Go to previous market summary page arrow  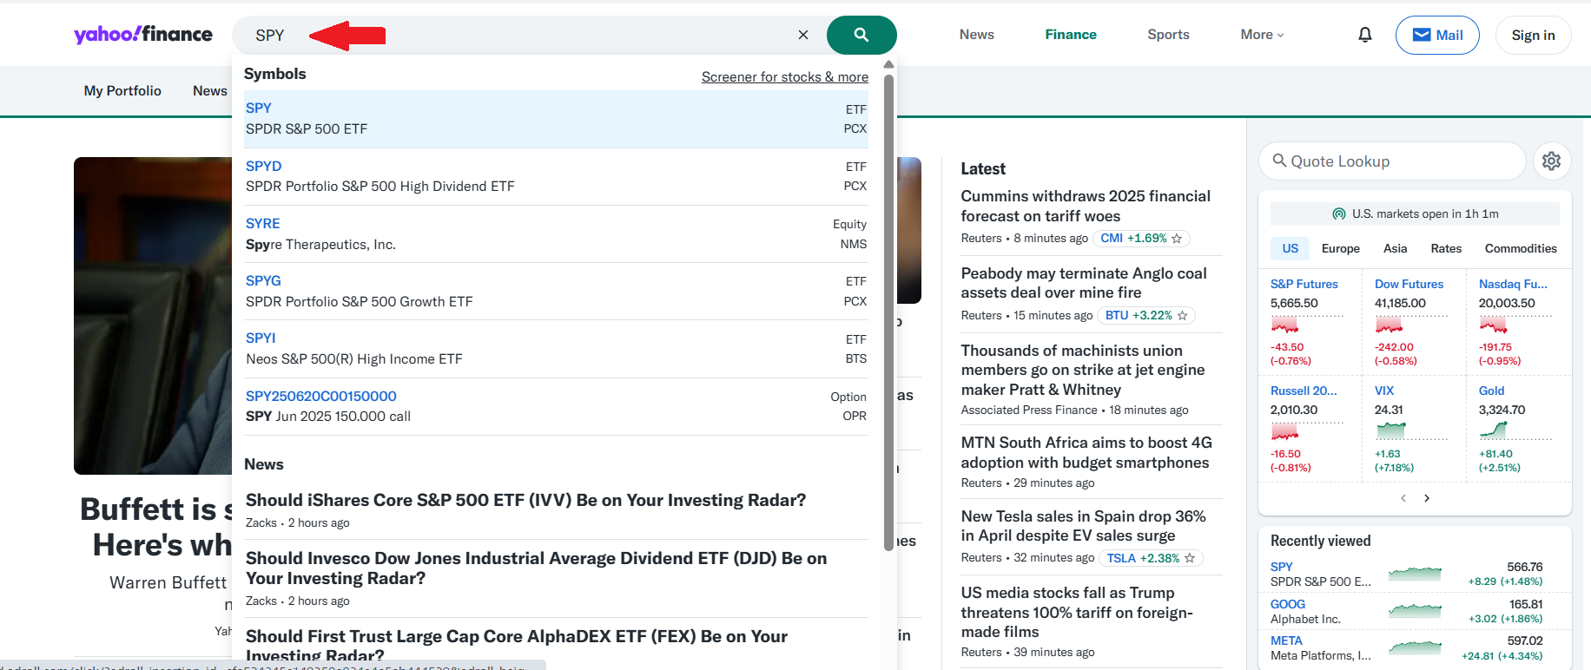(x=1403, y=498)
